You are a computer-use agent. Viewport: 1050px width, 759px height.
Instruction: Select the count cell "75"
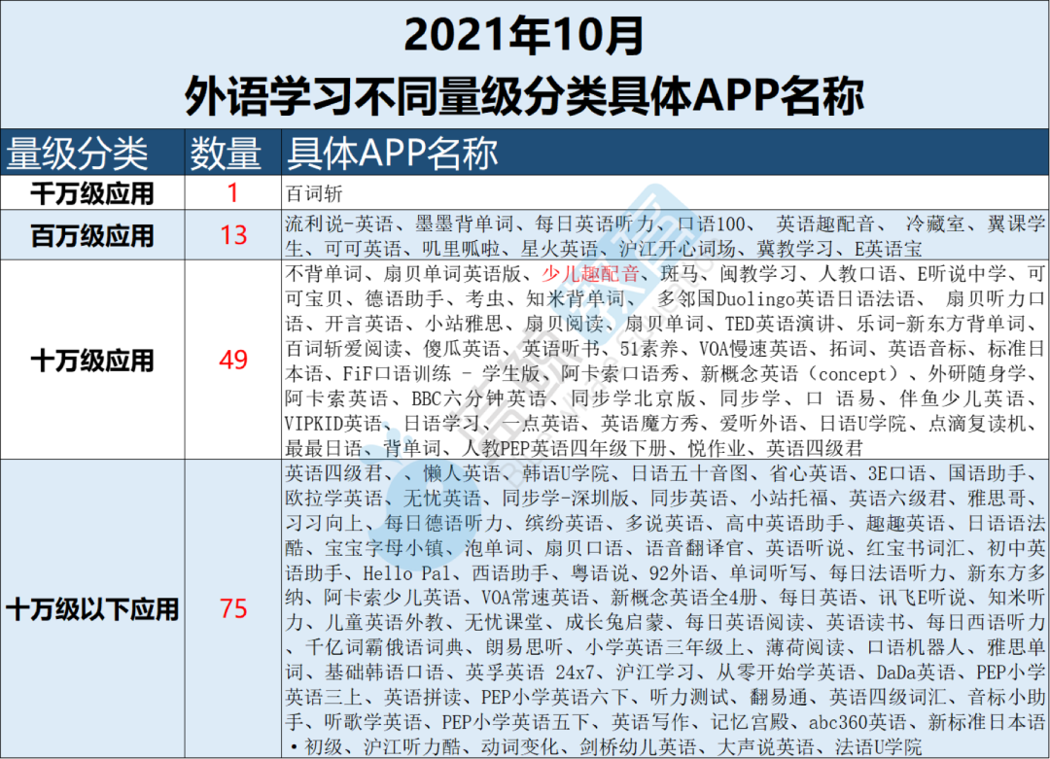(x=233, y=608)
